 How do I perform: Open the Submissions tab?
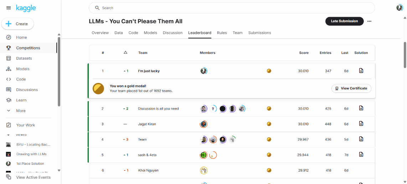tap(259, 33)
